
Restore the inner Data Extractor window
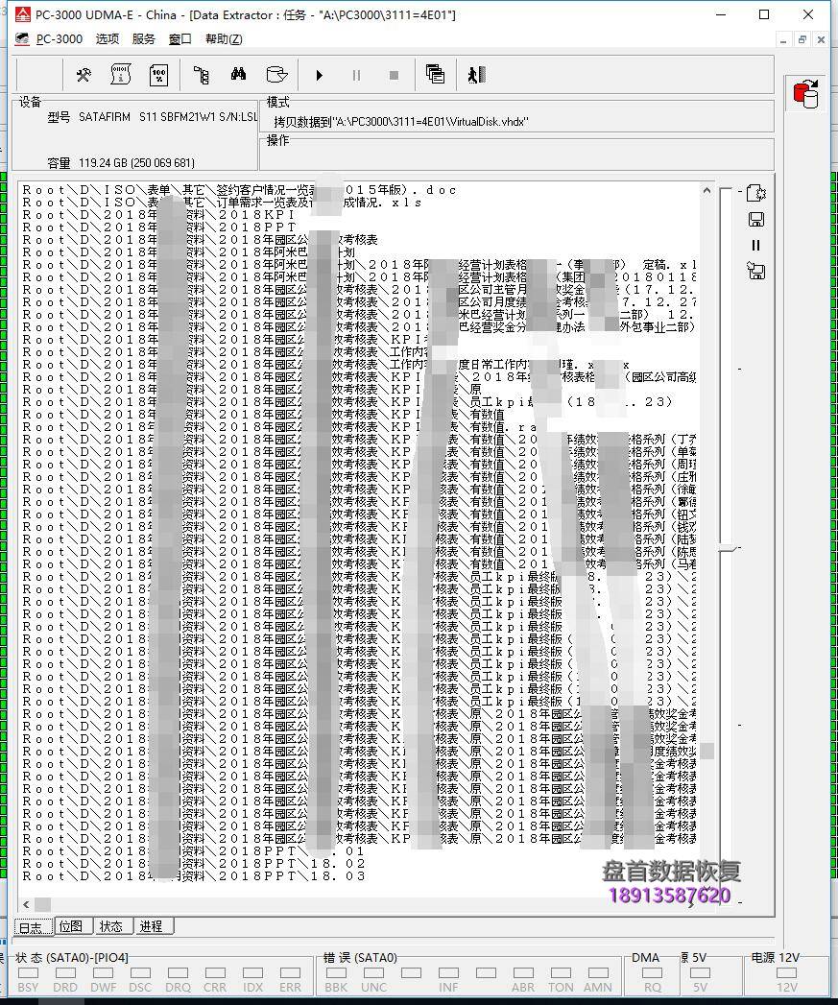point(802,39)
